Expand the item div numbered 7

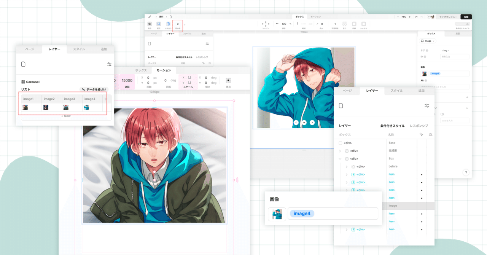tap(347, 229)
